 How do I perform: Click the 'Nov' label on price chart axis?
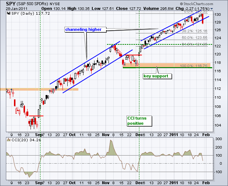coord(106,135)
